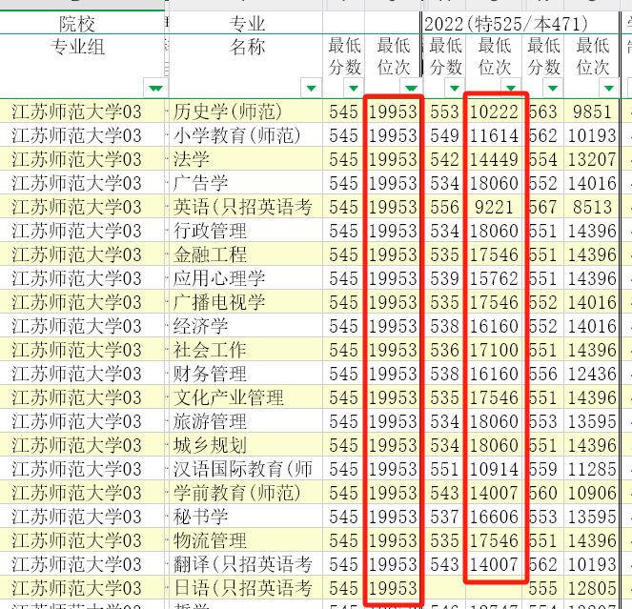Select rank cell 8513 in 英语 row

[x=592, y=207]
